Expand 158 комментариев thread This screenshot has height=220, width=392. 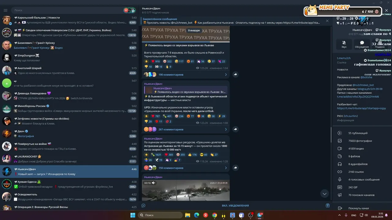(186, 168)
